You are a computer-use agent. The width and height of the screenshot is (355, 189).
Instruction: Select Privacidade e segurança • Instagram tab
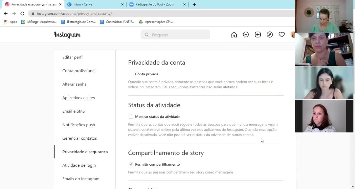pos(33,4)
